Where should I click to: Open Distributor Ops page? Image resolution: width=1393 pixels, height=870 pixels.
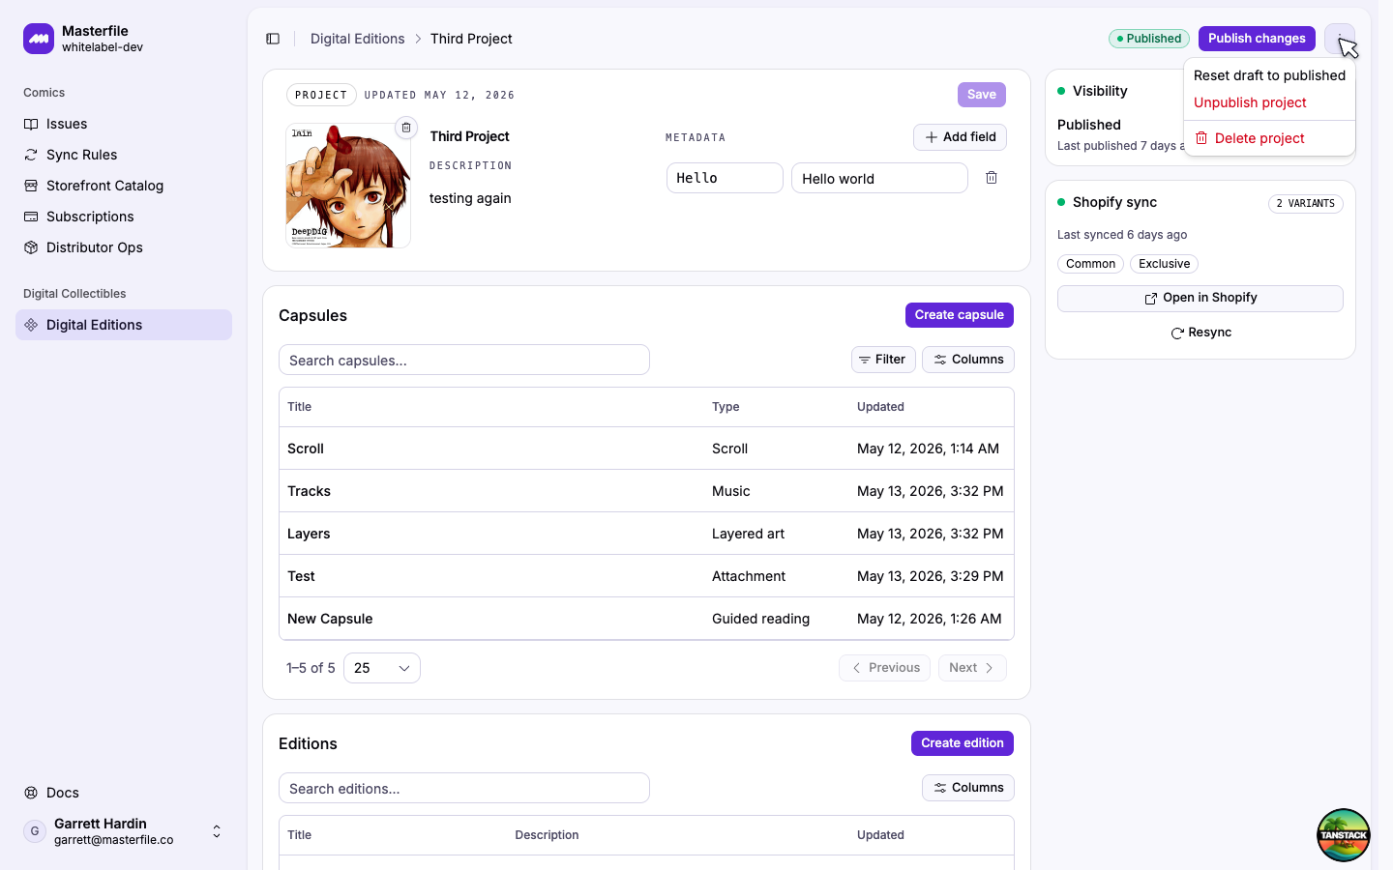pyautogui.click(x=124, y=247)
